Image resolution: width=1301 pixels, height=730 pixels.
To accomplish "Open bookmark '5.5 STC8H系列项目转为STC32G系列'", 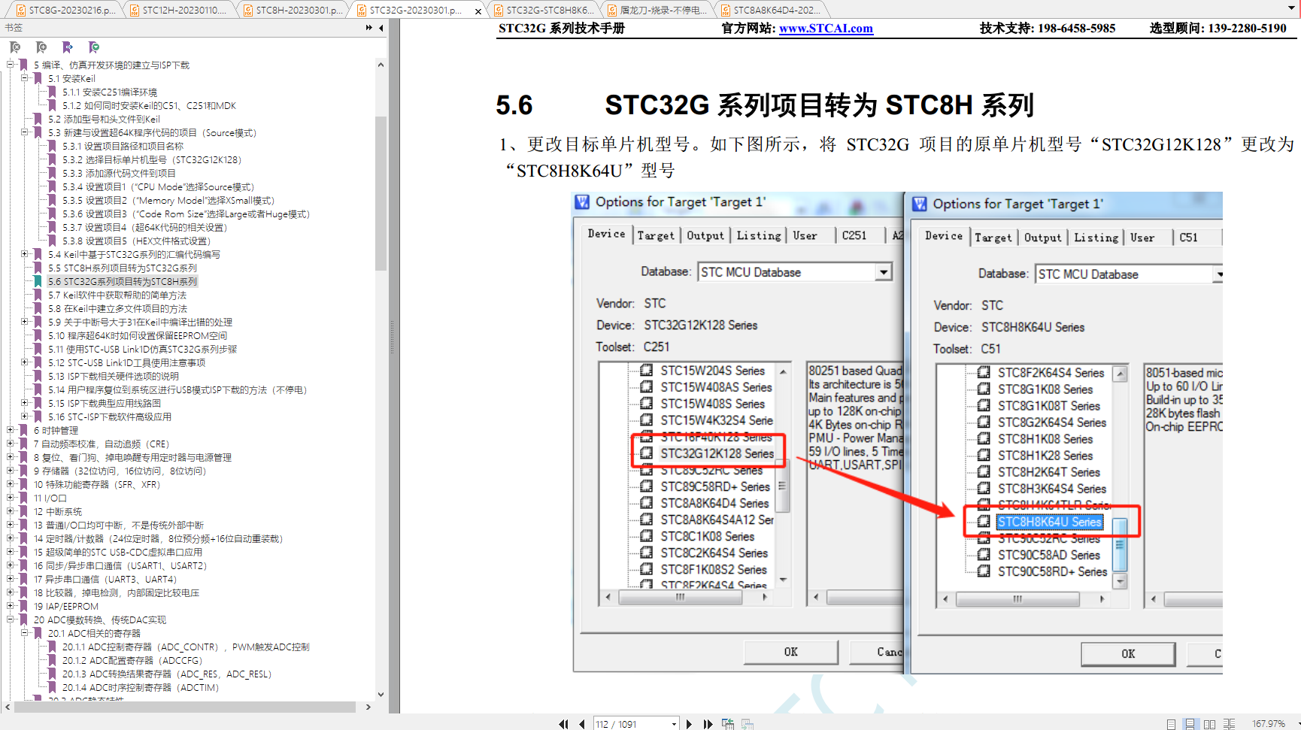I will 123,268.
